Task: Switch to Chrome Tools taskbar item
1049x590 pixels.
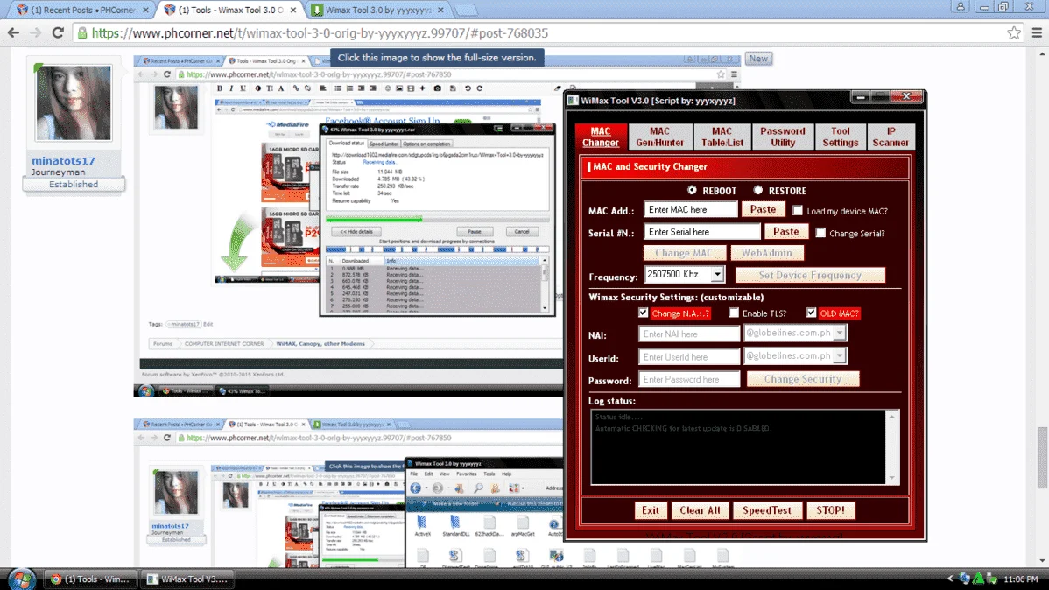Action: pyautogui.click(x=92, y=579)
